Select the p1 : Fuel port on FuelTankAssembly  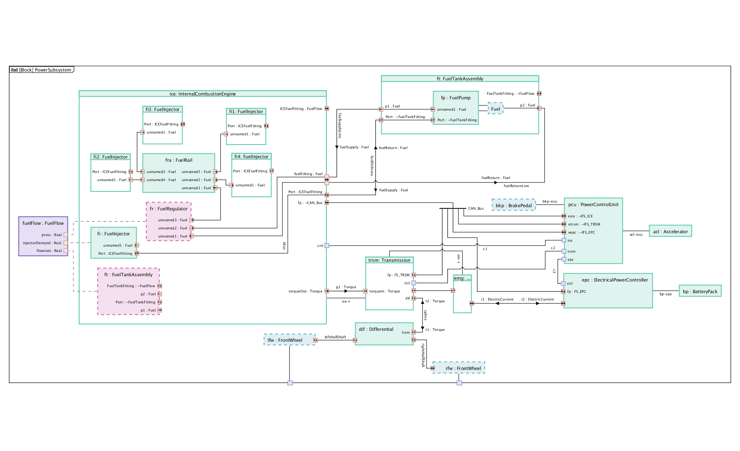[381, 108]
